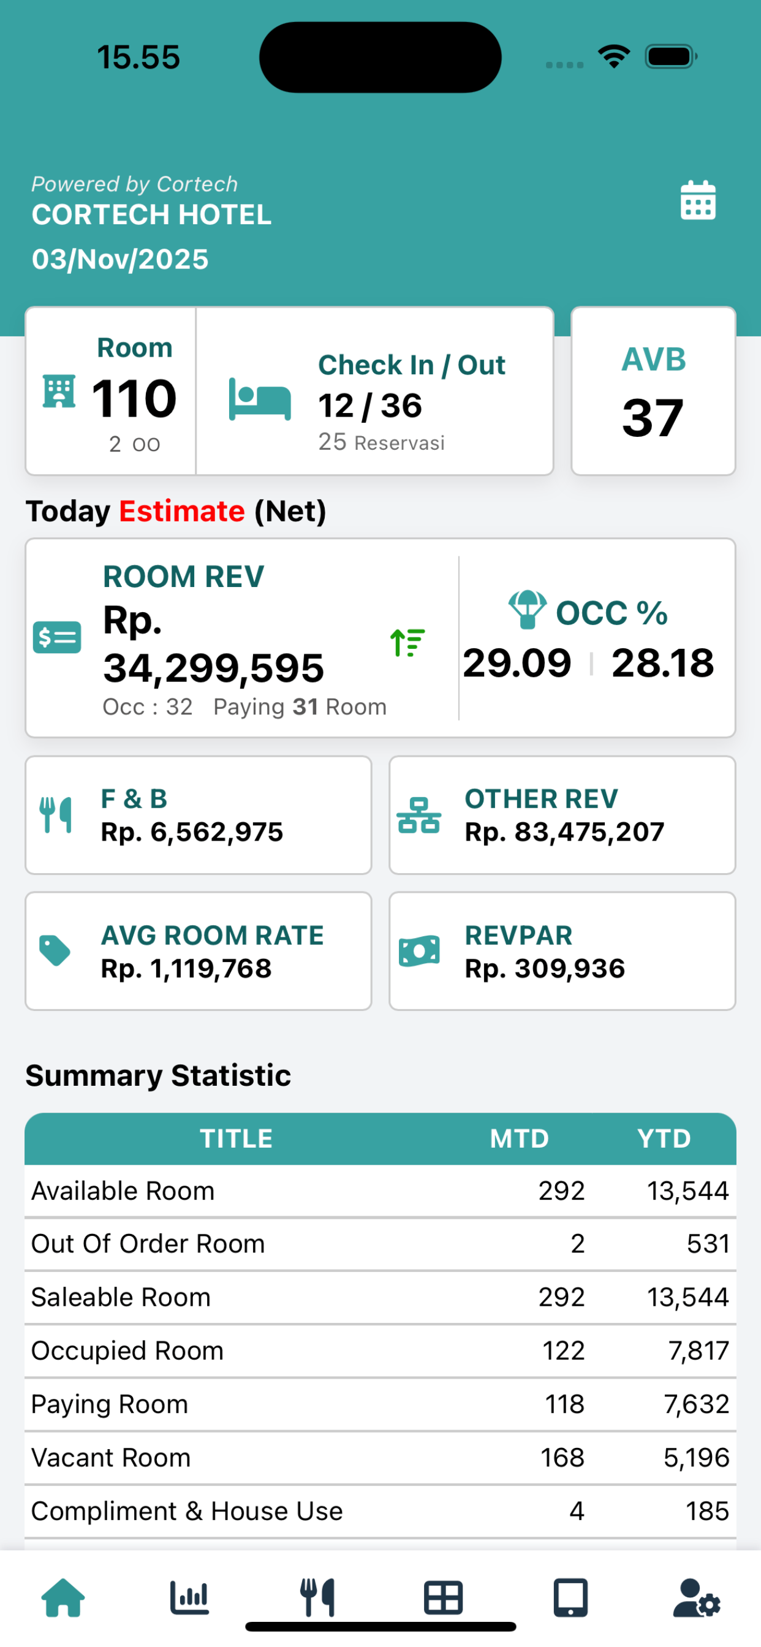Open the tablet device tab
This screenshot has width=761, height=1647.
(x=570, y=1598)
